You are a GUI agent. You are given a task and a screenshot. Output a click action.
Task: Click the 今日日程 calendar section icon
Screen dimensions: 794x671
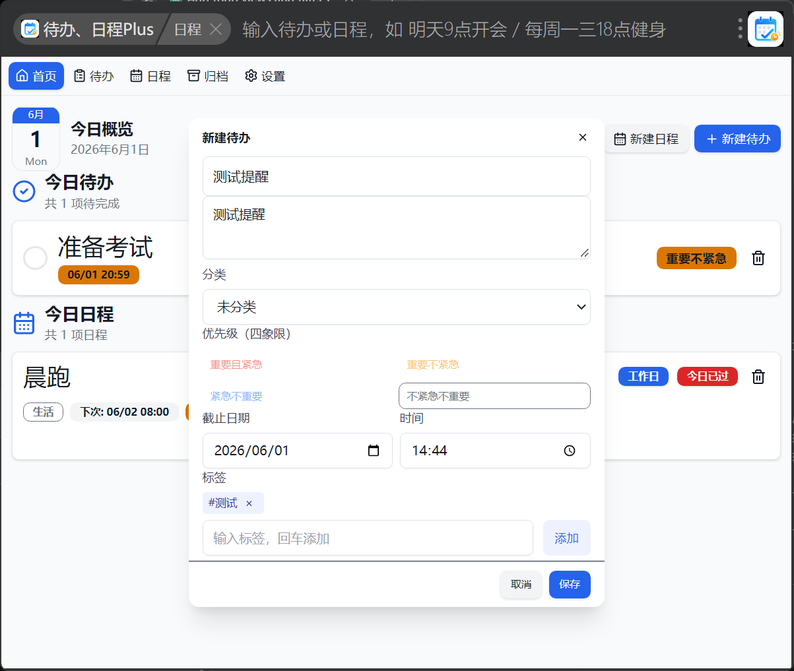[x=24, y=323]
